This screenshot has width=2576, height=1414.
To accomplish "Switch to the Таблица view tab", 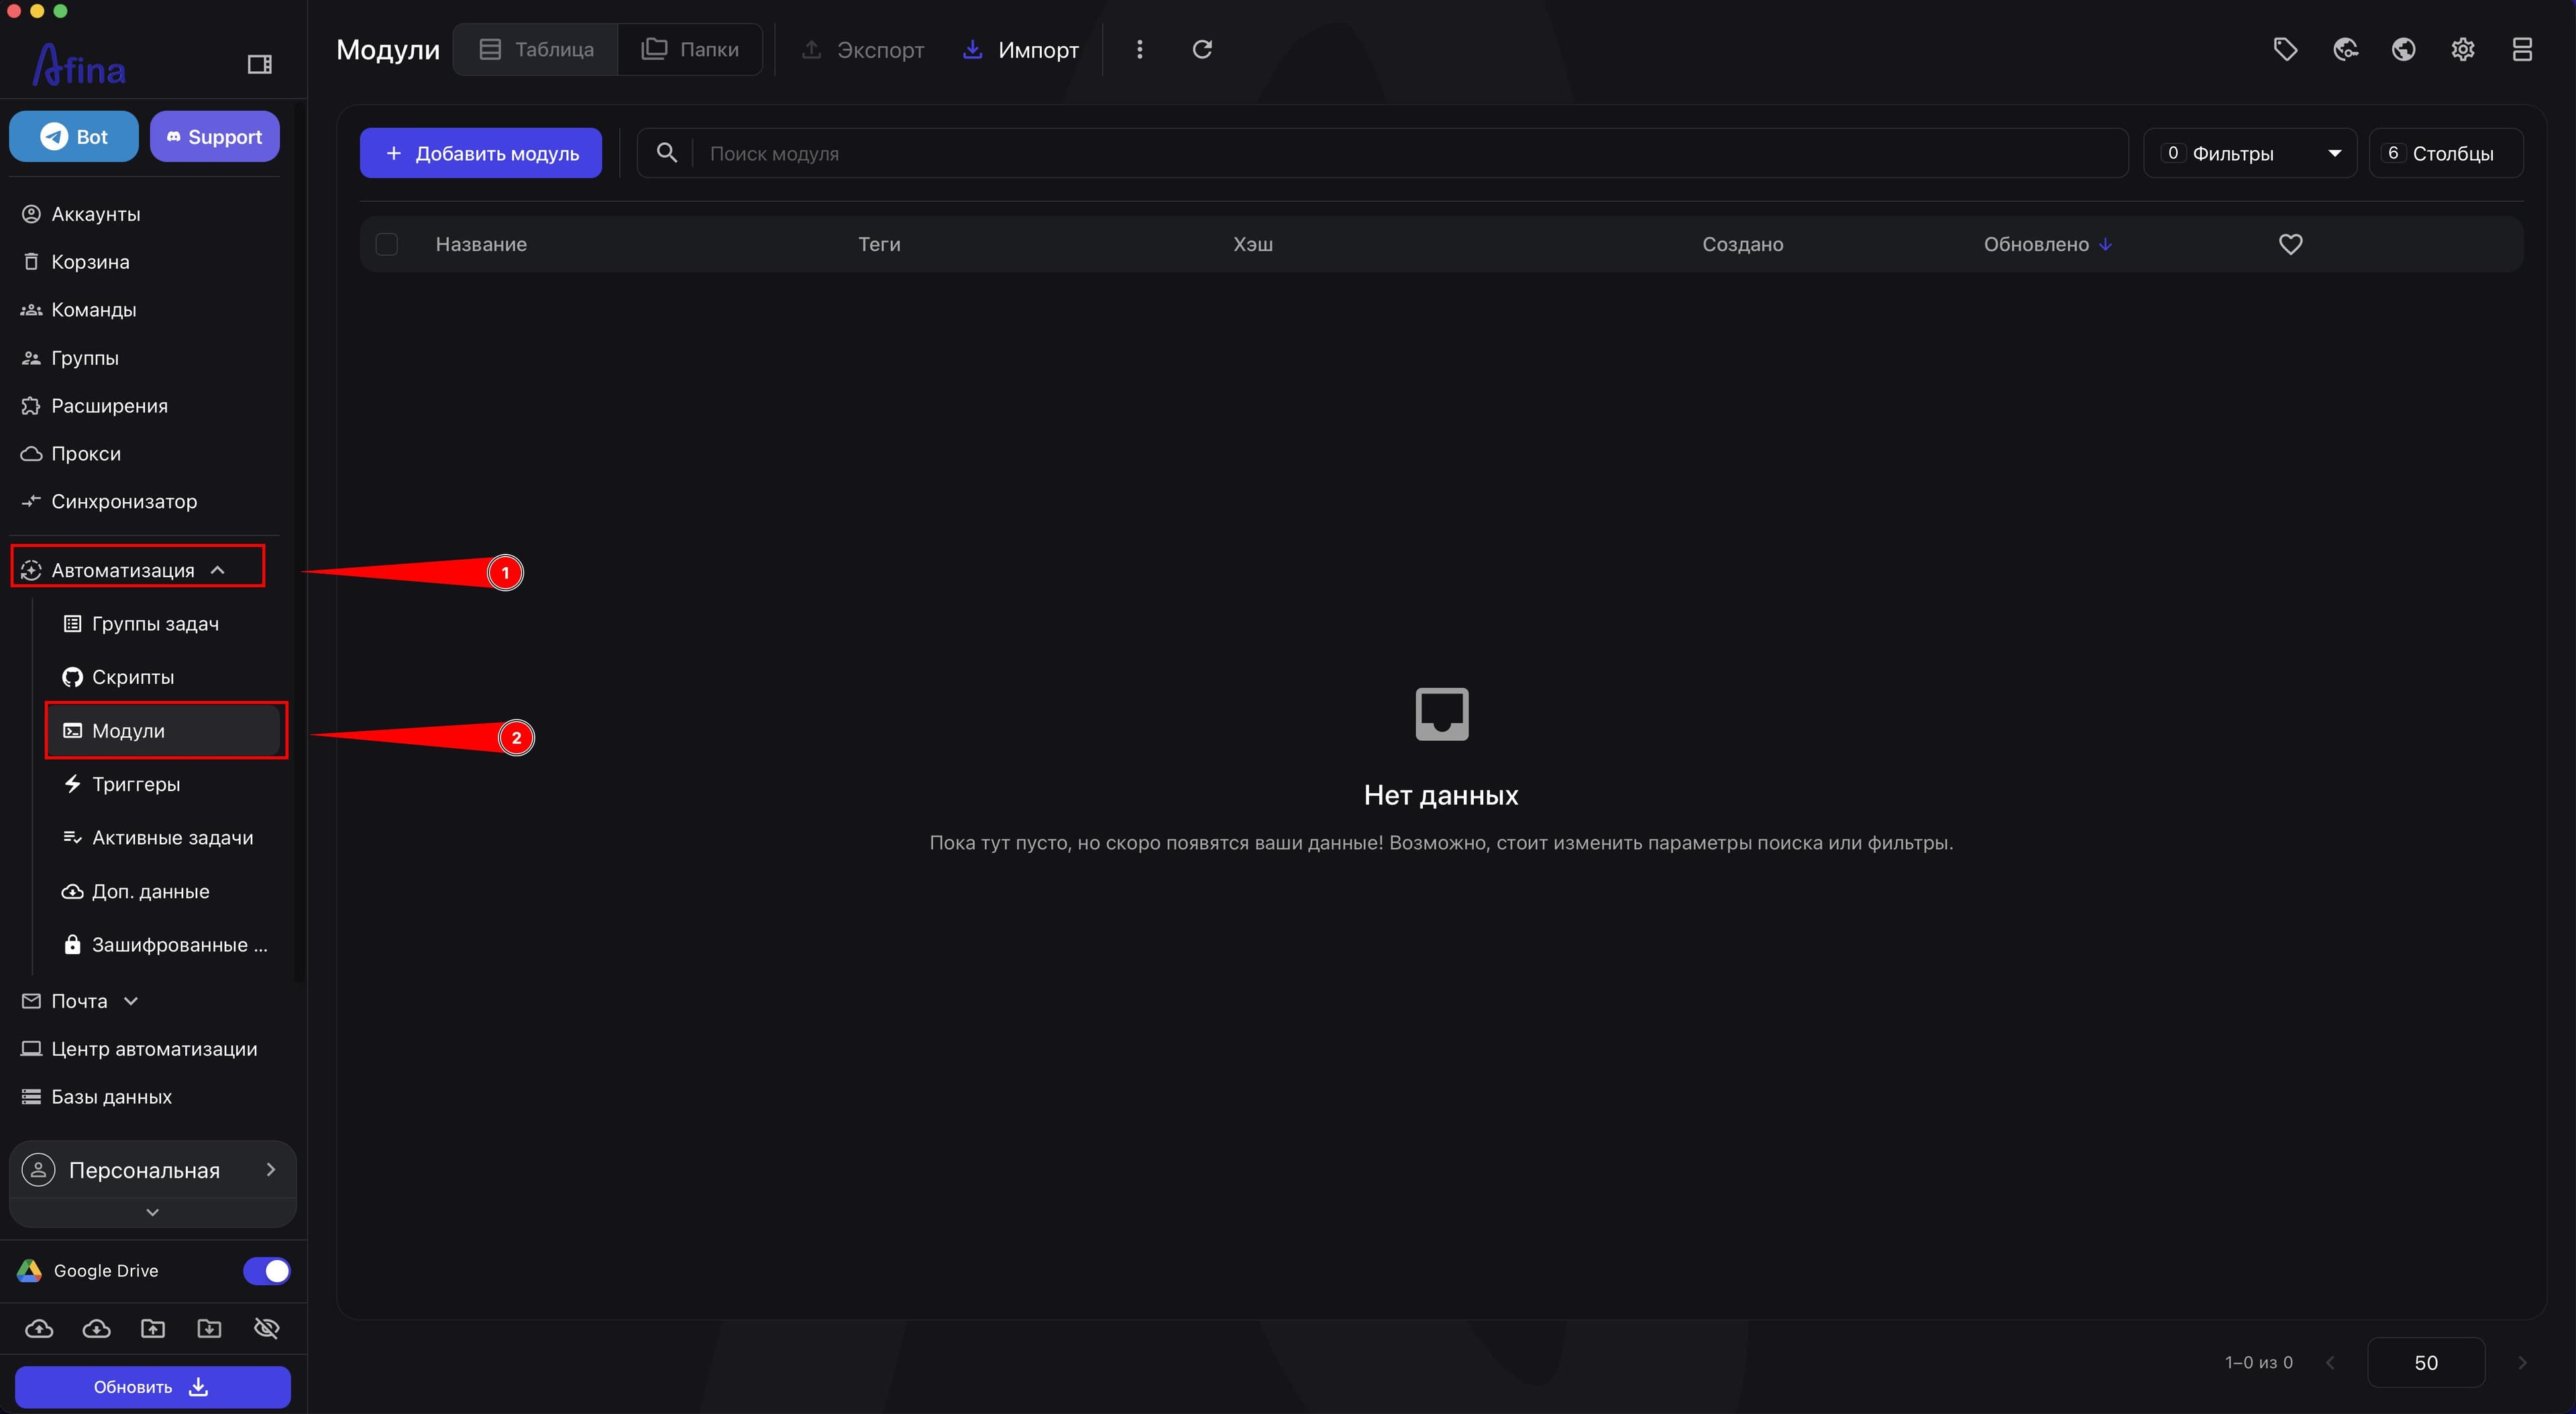I will pyautogui.click(x=536, y=49).
